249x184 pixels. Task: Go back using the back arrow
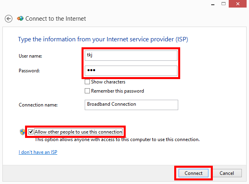(x=9, y=19)
